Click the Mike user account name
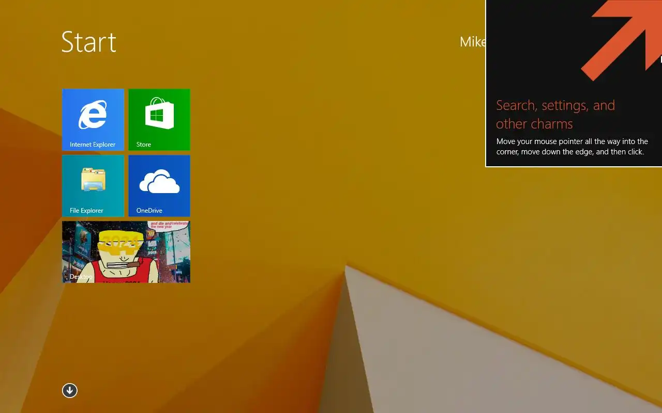This screenshot has width=662, height=413. click(472, 42)
